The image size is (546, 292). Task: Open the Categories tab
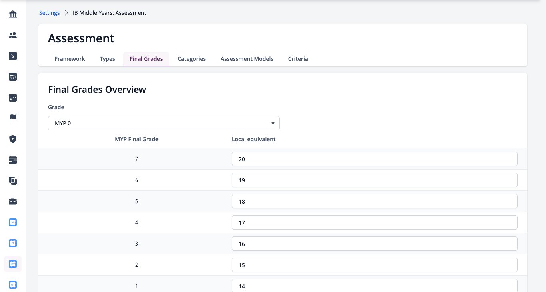pos(192,59)
